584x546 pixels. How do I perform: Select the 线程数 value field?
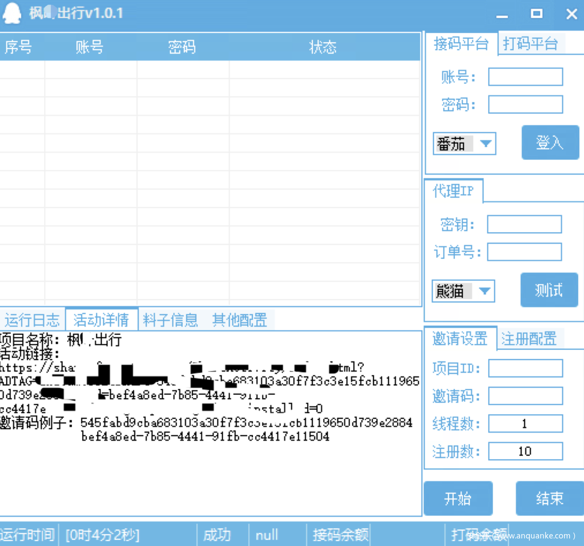click(x=525, y=423)
